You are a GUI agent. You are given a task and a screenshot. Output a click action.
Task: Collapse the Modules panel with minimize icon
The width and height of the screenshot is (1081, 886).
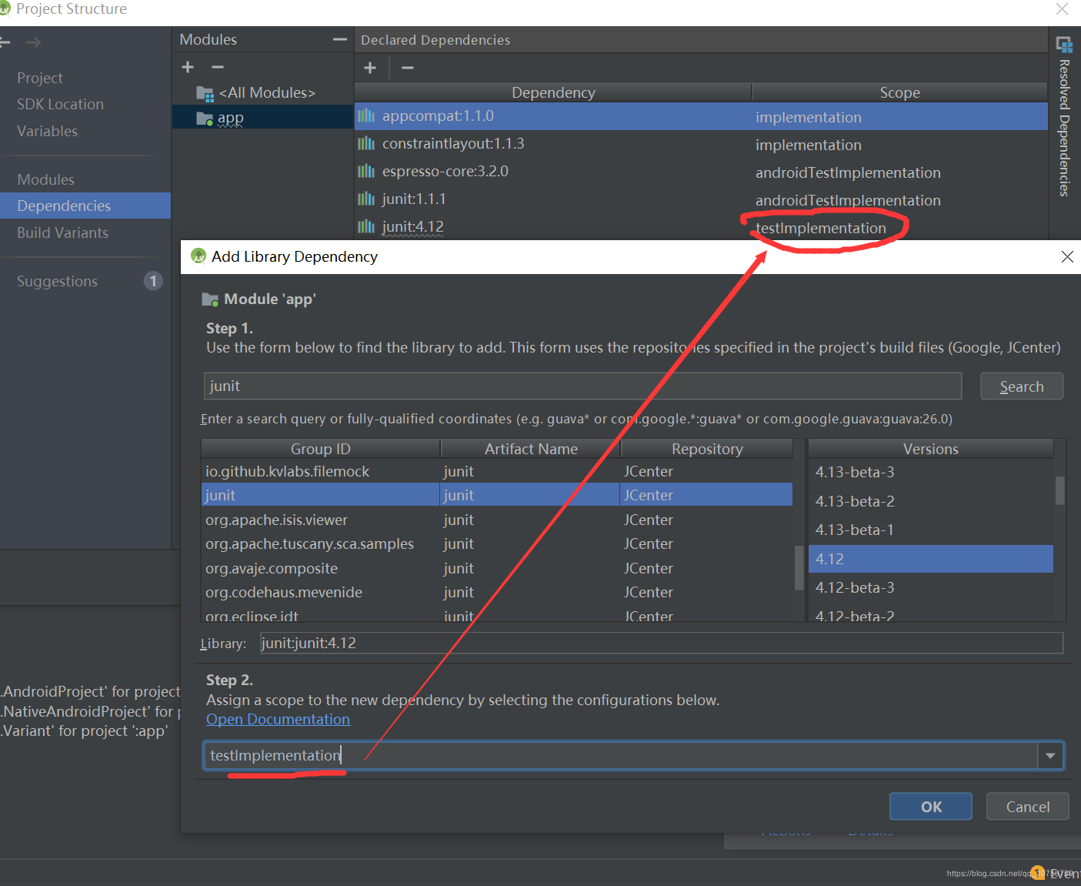coord(339,39)
